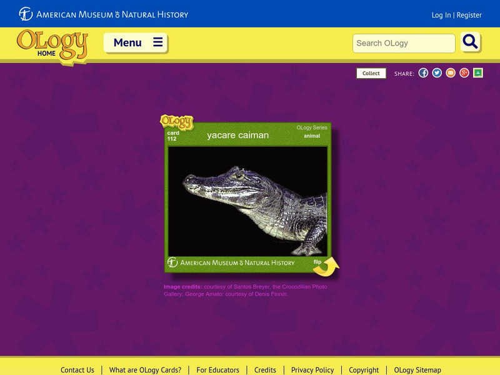Share on Google+ icon
This screenshot has height=375, width=500.
(x=464, y=72)
